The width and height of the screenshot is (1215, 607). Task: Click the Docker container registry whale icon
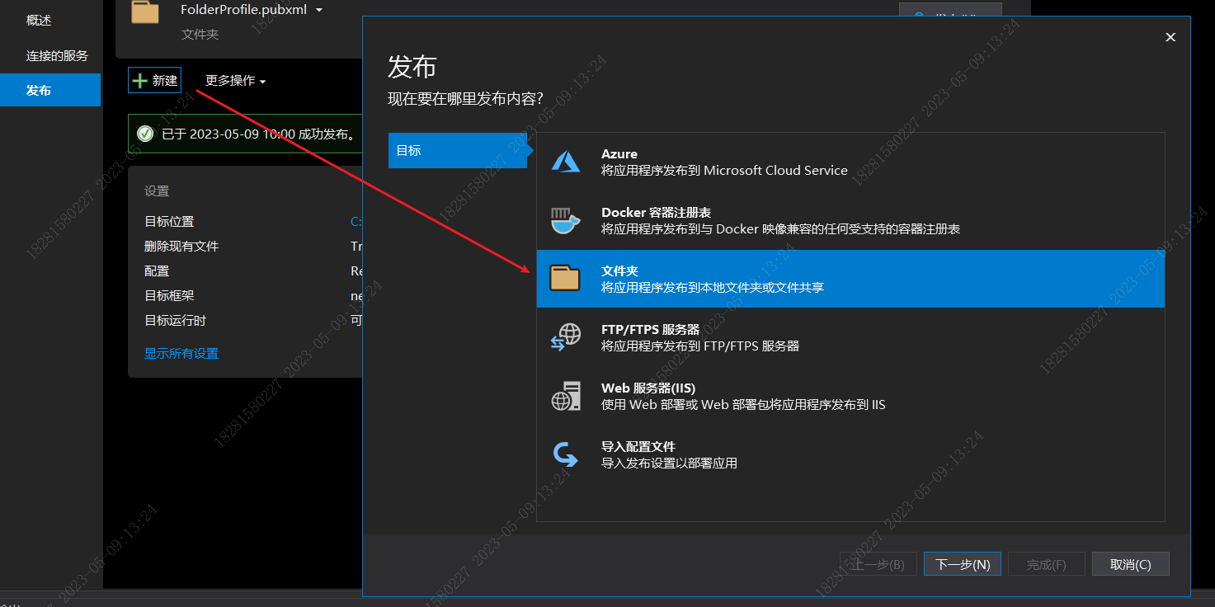click(x=566, y=220)
